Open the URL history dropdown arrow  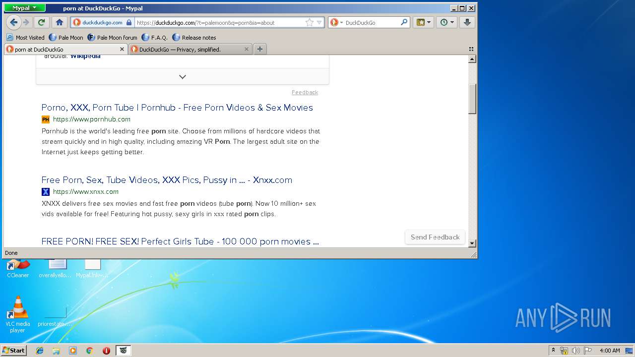319,22
